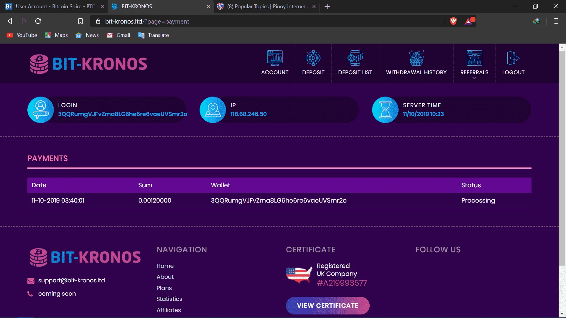Click the page vertical scrollbar
This screenshot has width=566, height=318.
562,159
